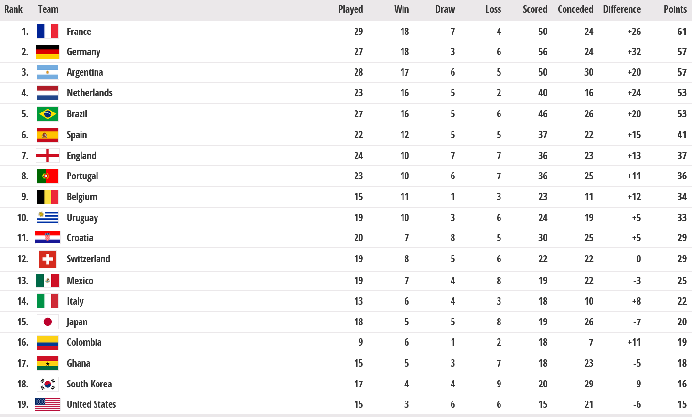The width and height of the screenshot is (694, 417).
Task: Sort by the Played column header
Action: (350, 9)
